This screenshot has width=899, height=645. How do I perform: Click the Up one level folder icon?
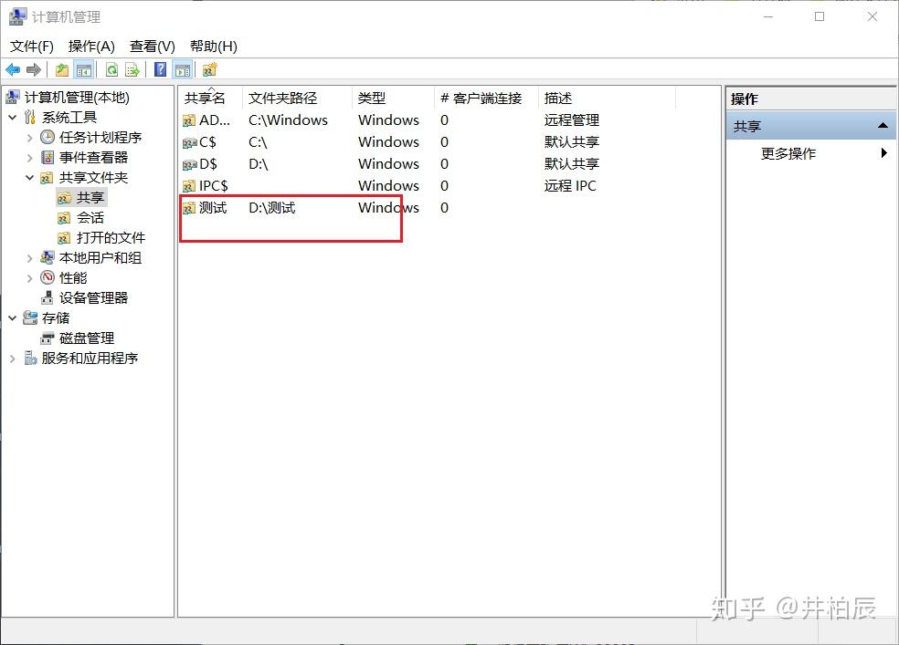tap(62, 70)
